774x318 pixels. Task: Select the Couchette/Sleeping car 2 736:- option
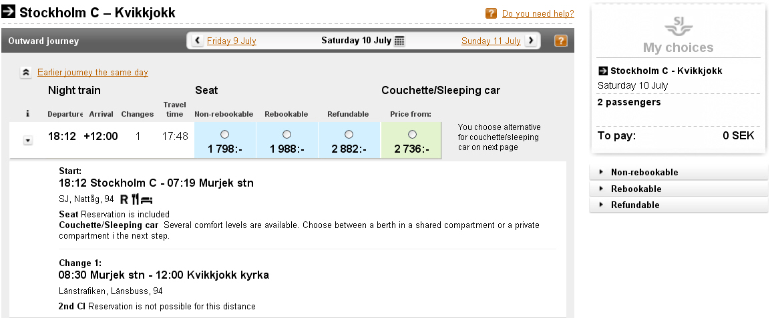pyautogui.click(x=412, y=134)
